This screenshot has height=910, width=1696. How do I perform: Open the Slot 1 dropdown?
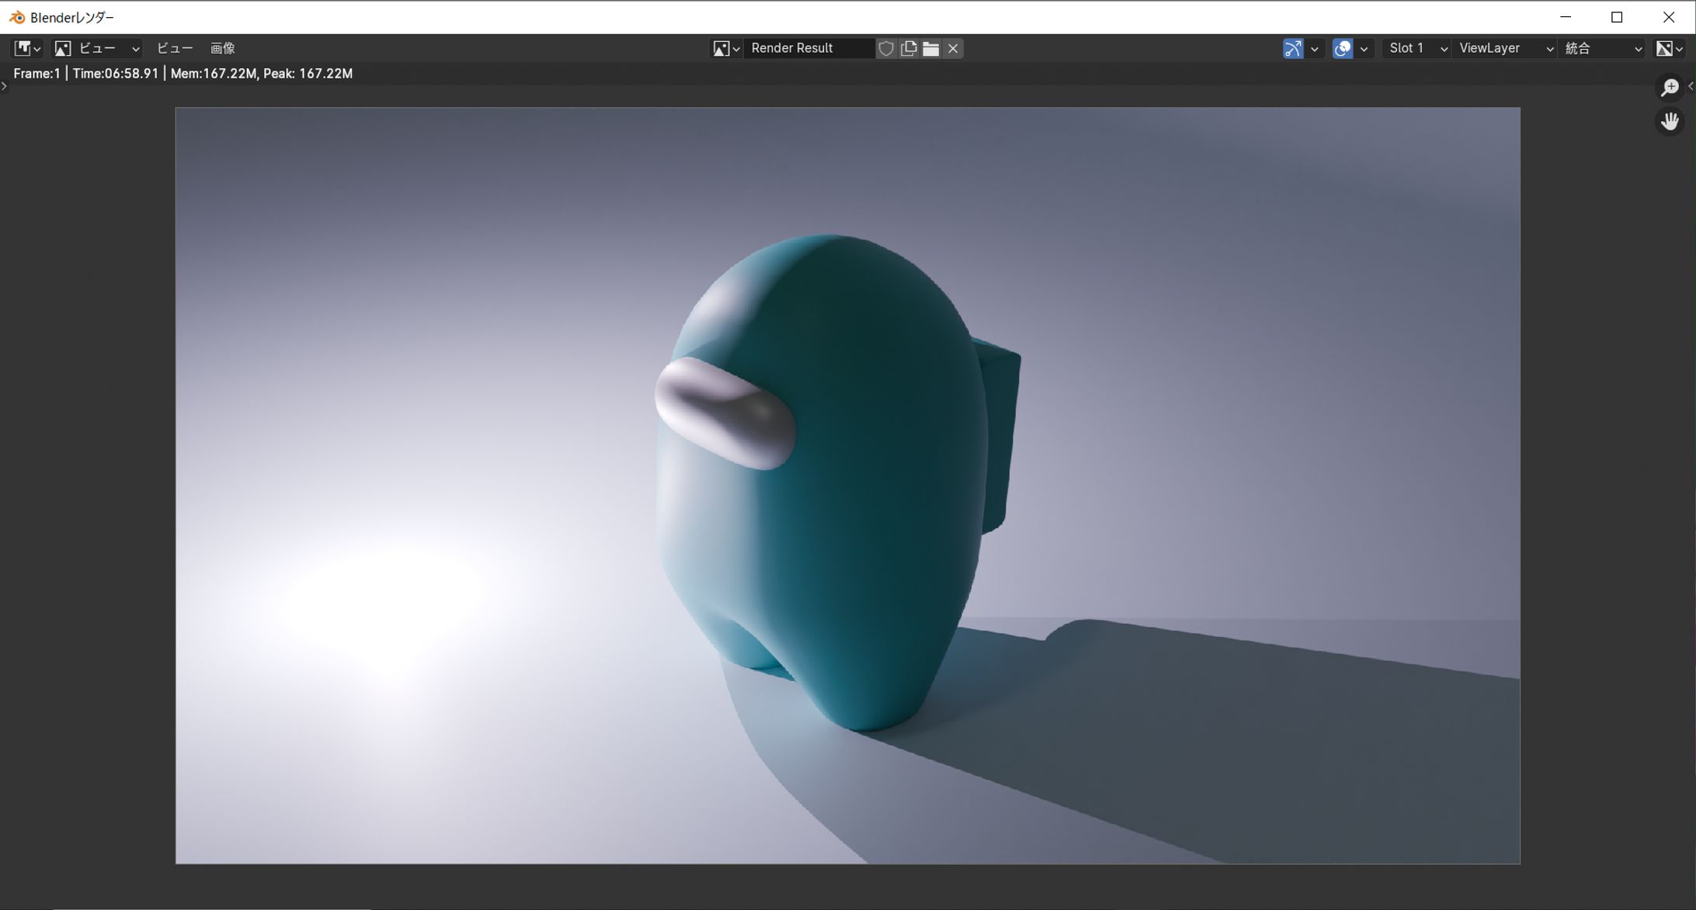pyautogui.click(x=1416, y=48)
